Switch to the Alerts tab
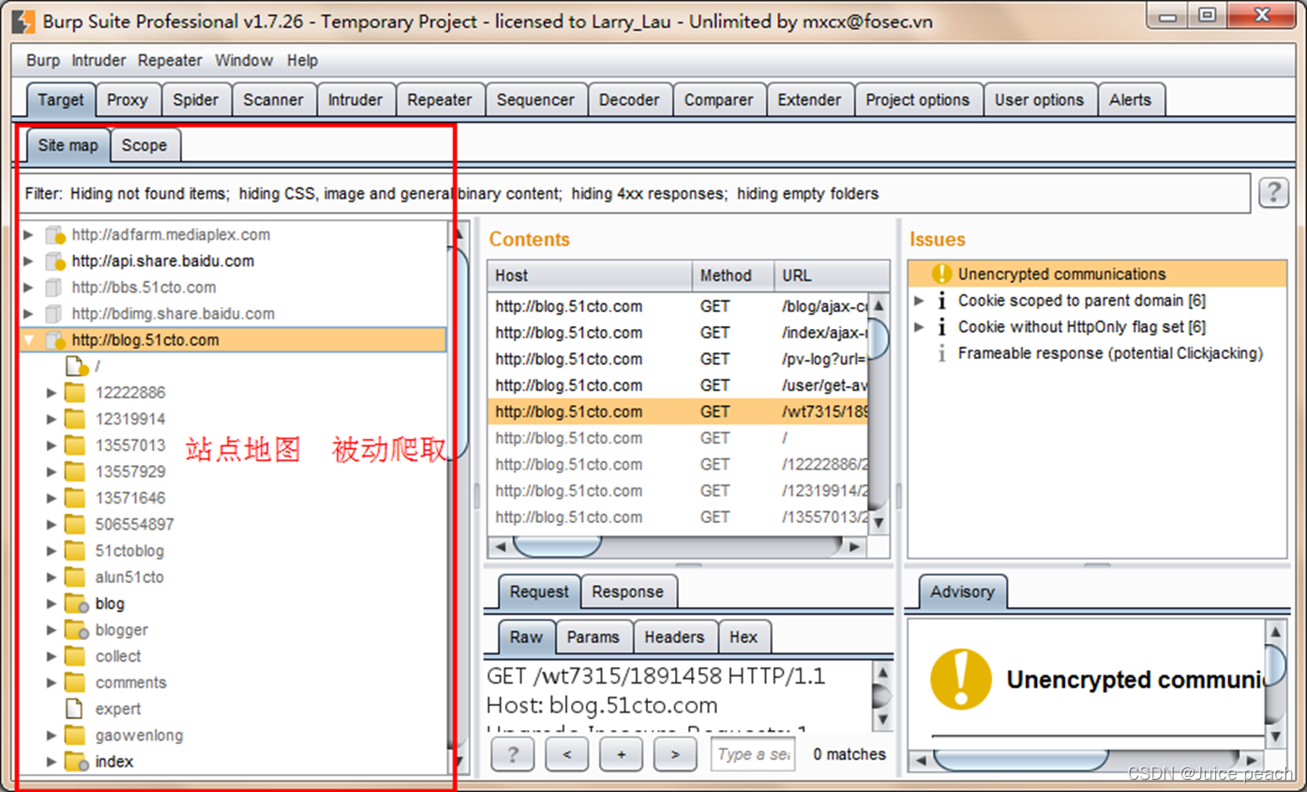1307x792 pixels. (x=1130, y=99)
